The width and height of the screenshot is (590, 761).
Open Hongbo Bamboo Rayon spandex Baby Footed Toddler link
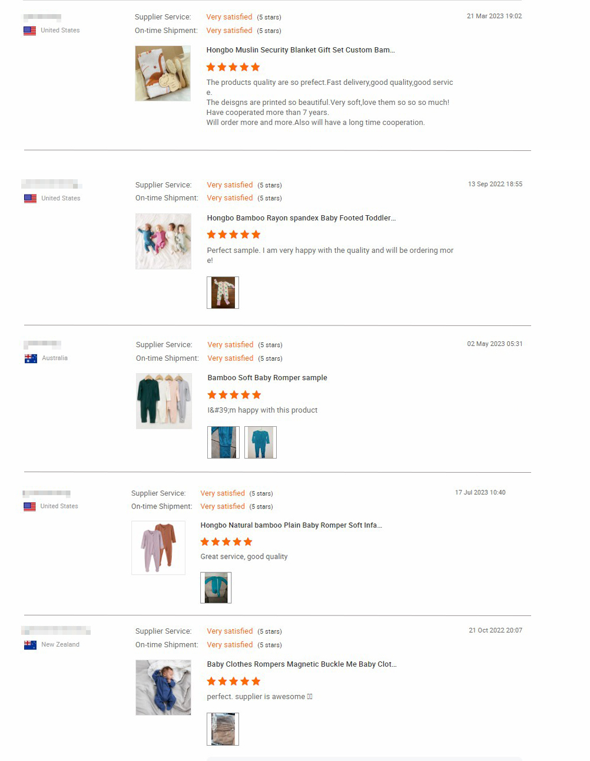(x=301, y=218)
